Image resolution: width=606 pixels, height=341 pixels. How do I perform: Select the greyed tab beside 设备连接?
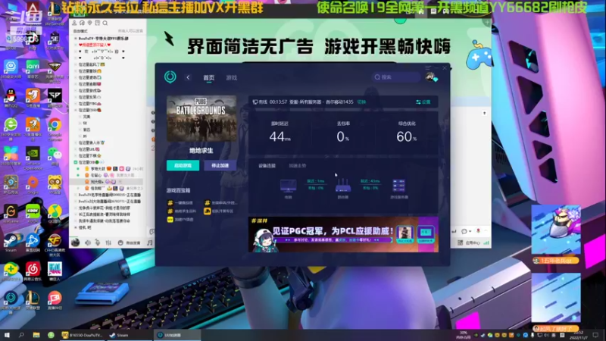(297, 165)
